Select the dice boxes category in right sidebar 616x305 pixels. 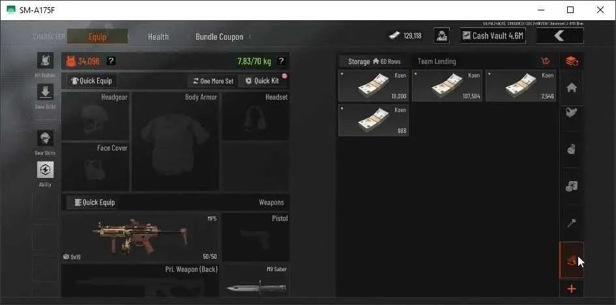click(572, 186)
